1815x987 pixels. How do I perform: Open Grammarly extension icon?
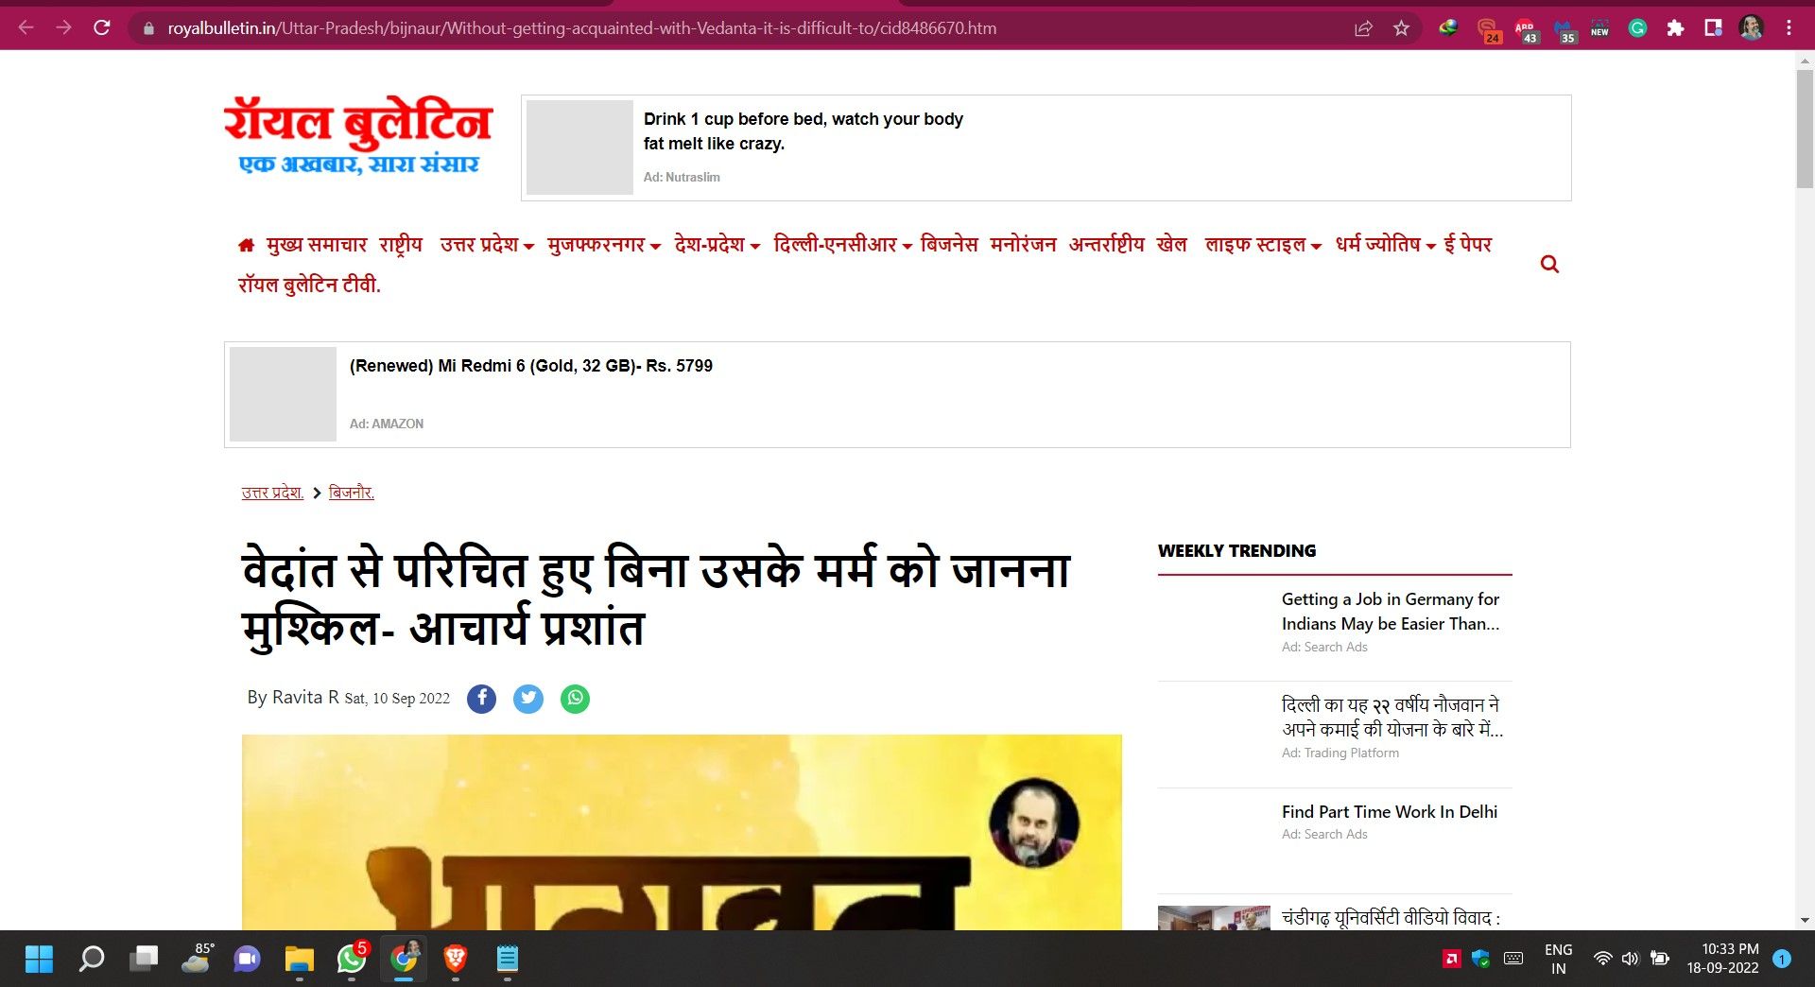pos(1637,28)
